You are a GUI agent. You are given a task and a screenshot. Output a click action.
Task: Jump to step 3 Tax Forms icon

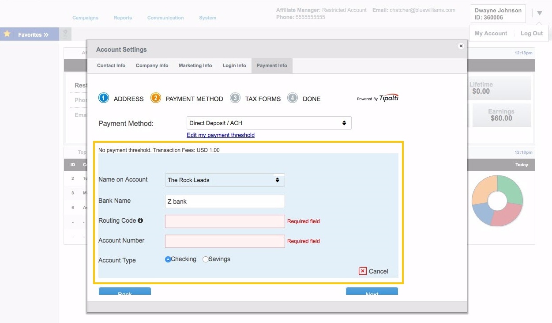[x=235, y=98]
